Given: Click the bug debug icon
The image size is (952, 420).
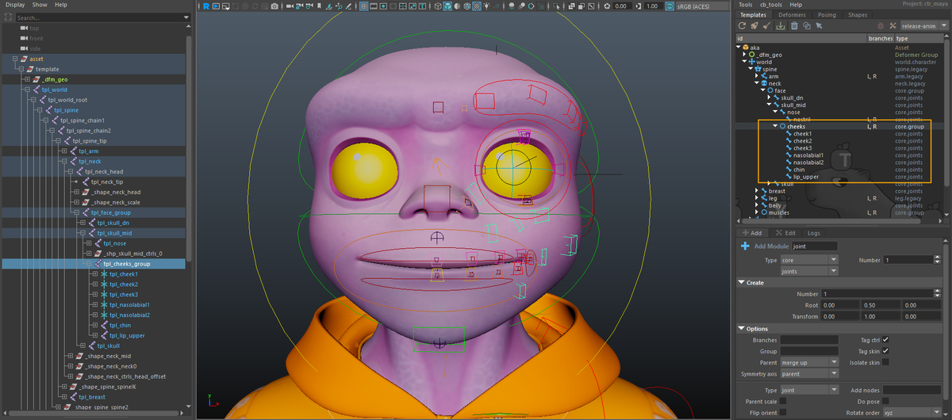Looking at the screenshot, I should pyautogui.click(x=879, y=25).
